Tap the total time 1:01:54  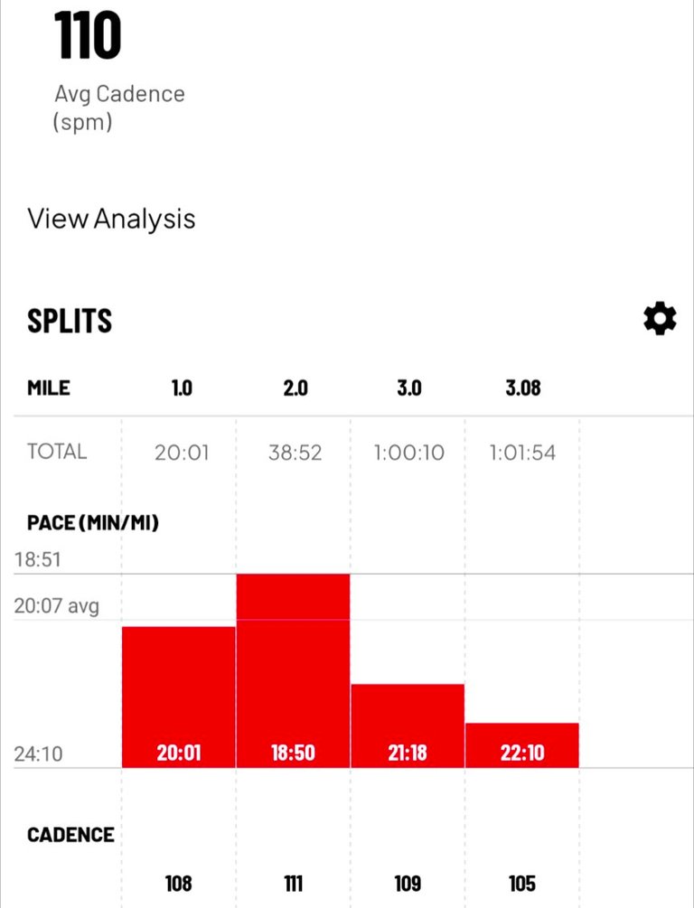tap(523, 452)
